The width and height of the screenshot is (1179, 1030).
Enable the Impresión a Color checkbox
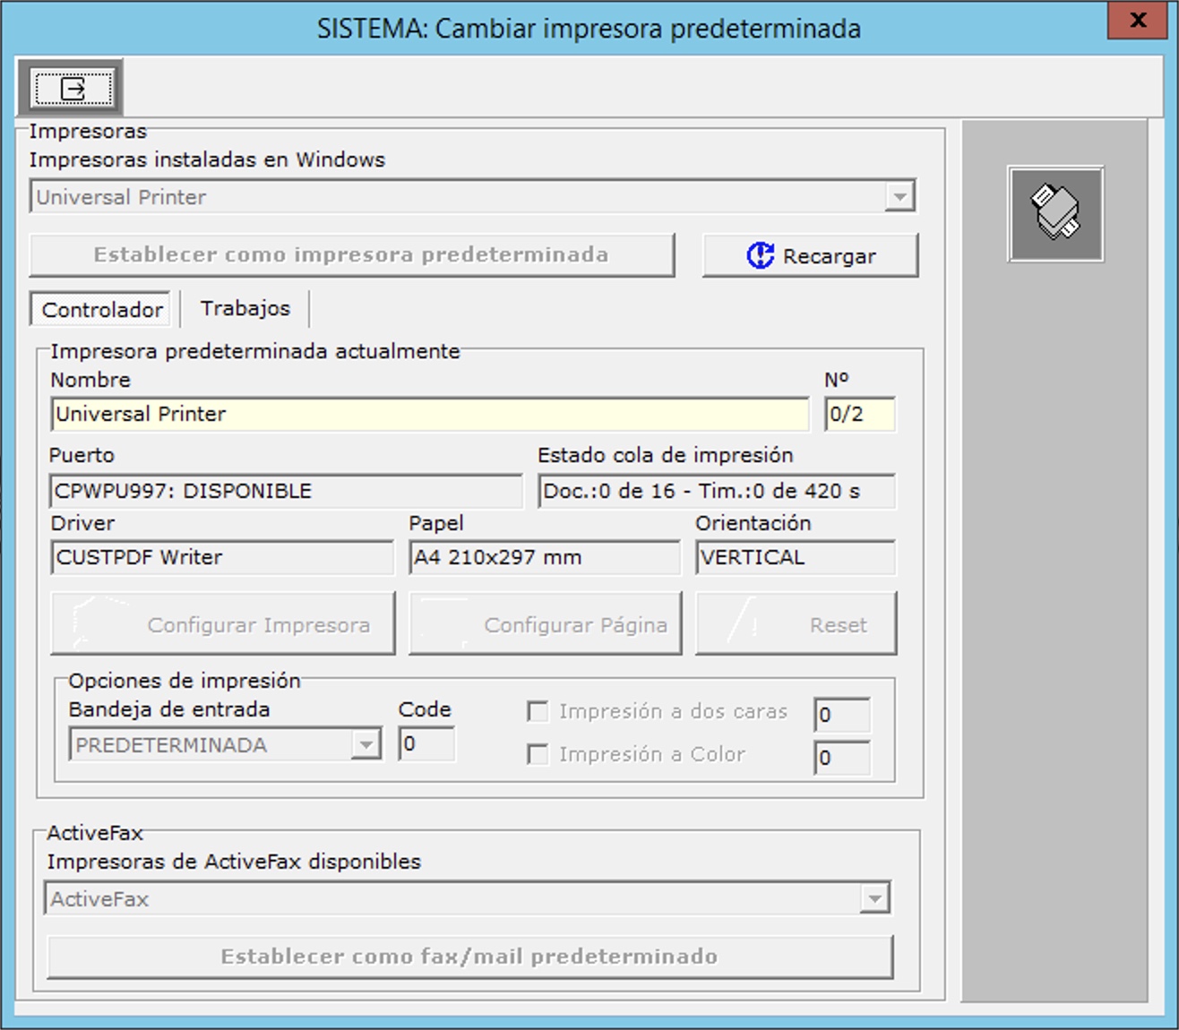538,755
